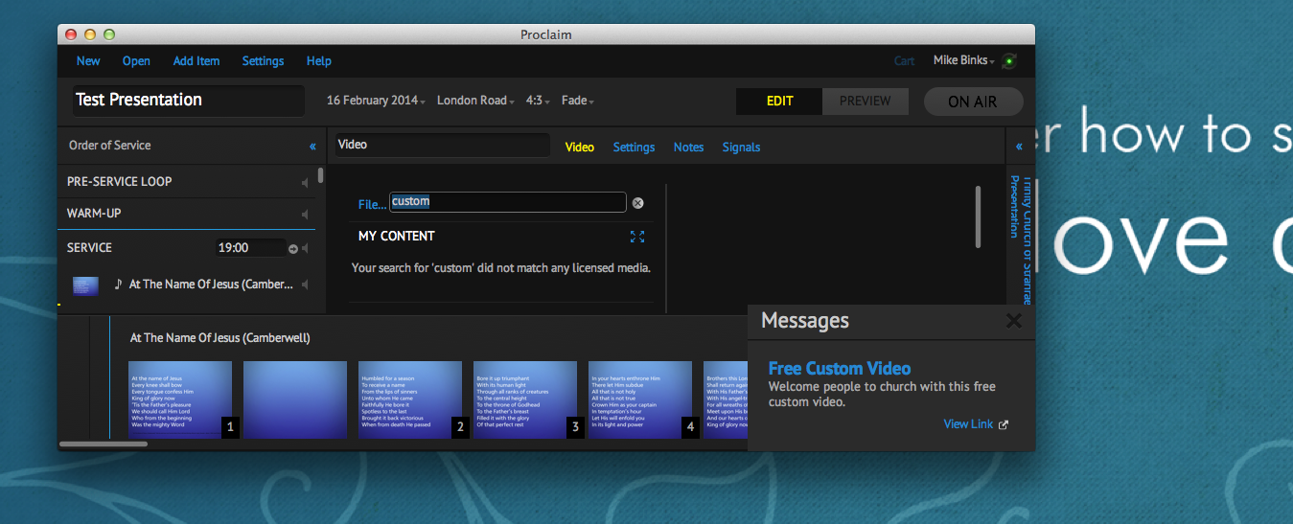
Task: Open the 4:3 aspect ratio dropdown
Action: point(539,101)
